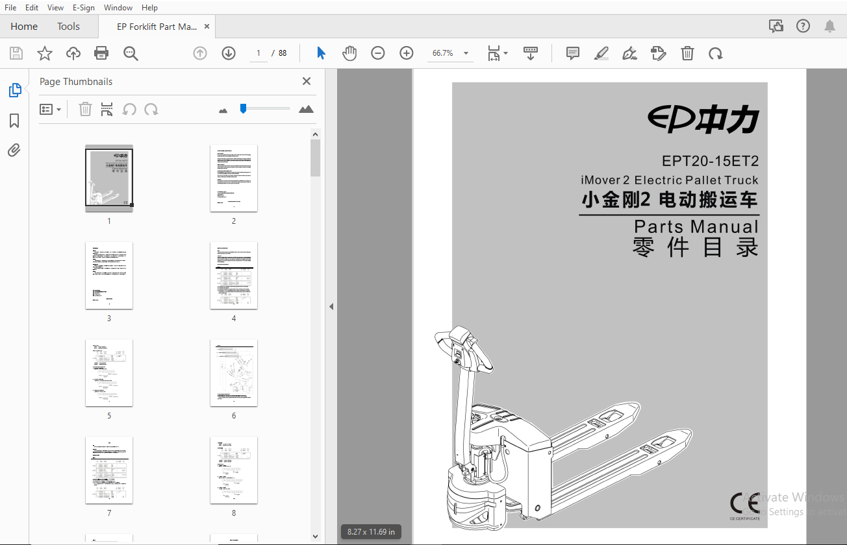Delete selected thumbnail pages icon
847x545 pixels.
[x=85, y=109]
